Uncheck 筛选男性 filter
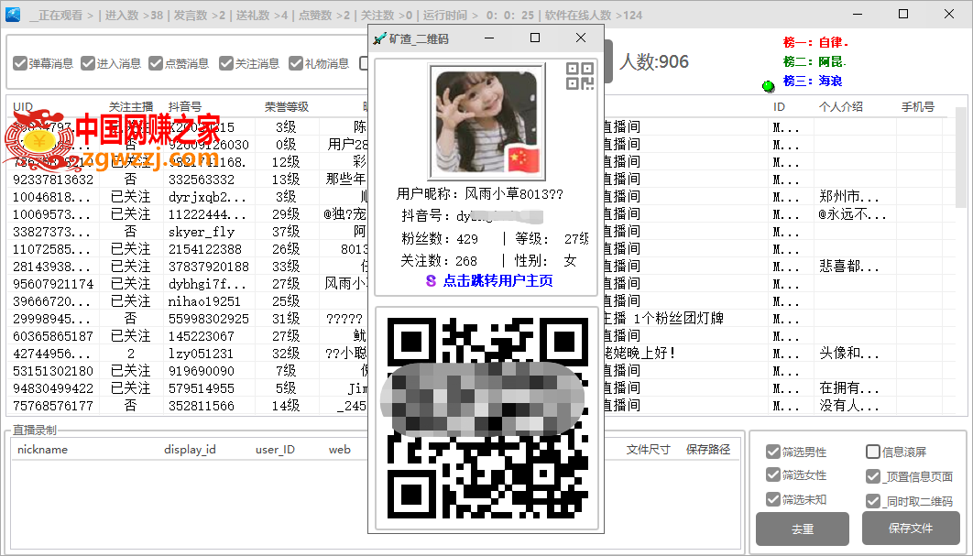This screenshot has width=973, height=556. click(772, 452)
